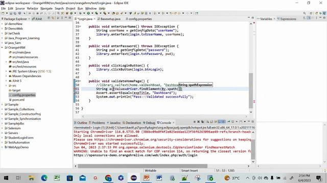Open the Expressions tab
The image size is (327, 183).
point(287,19)
